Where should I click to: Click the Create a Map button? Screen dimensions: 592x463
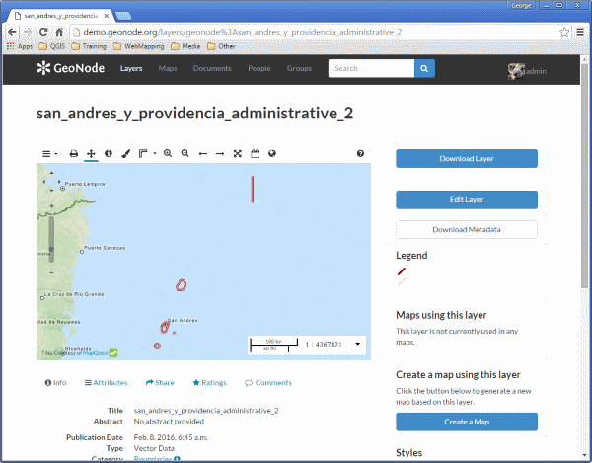[467, 422]
